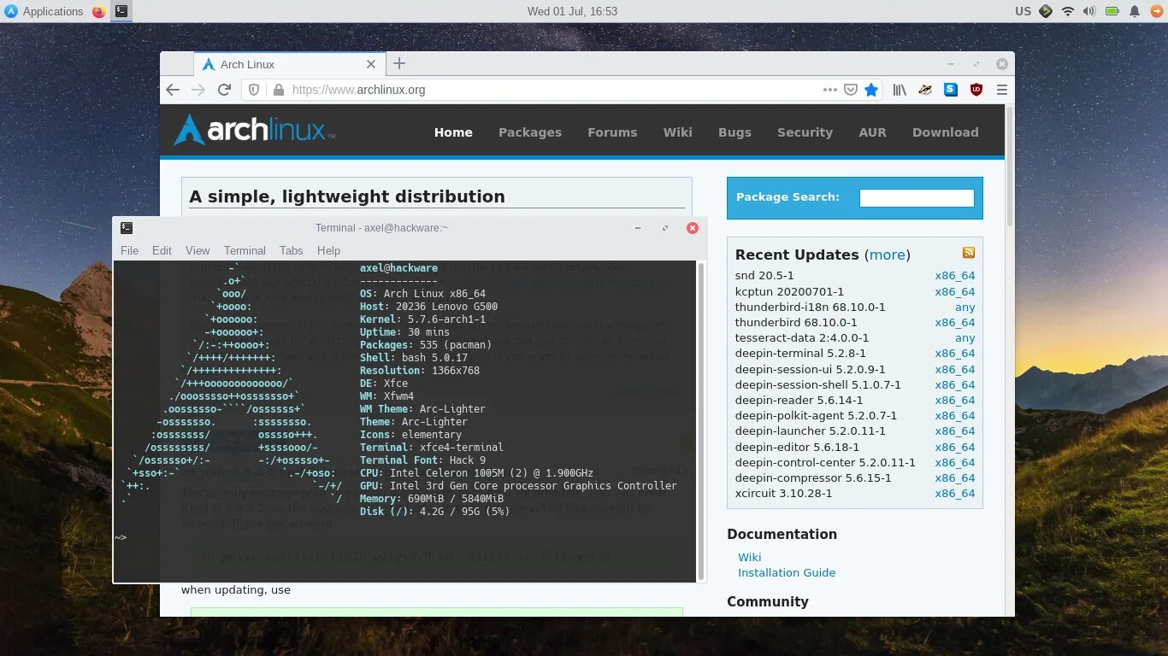Viewport: 1168px width, 656px height.
Task: Open deepin-editor 5.6.18-1 package
Action: coord(797,447)
